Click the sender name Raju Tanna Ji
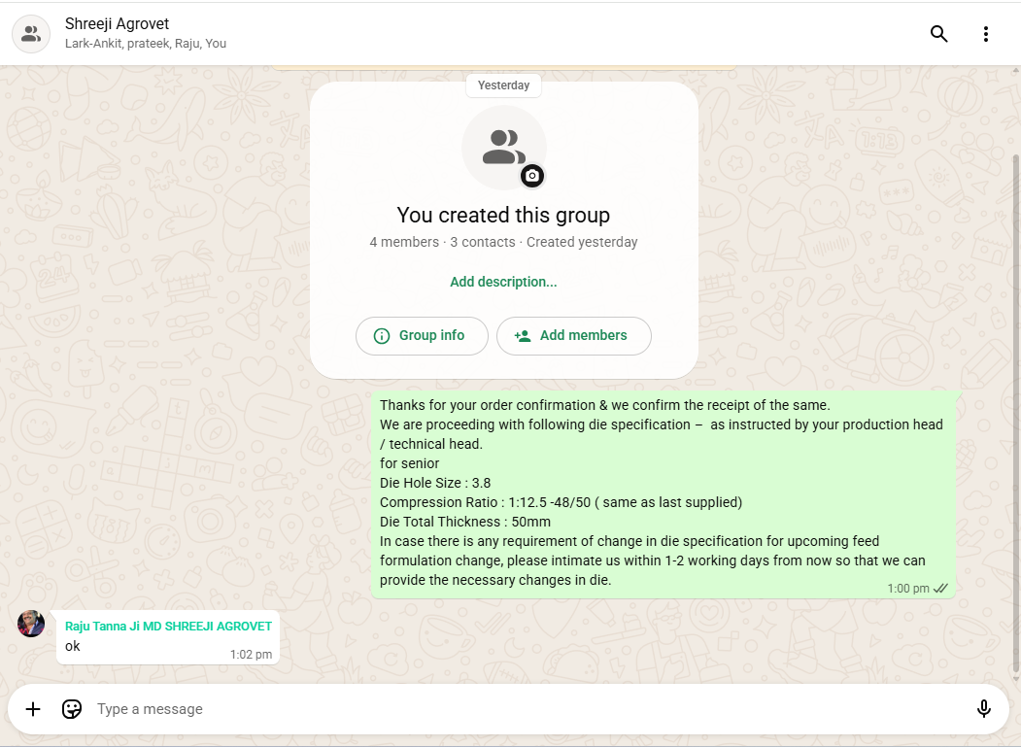This screenshot has height=747, width=1021. [168, 627]
